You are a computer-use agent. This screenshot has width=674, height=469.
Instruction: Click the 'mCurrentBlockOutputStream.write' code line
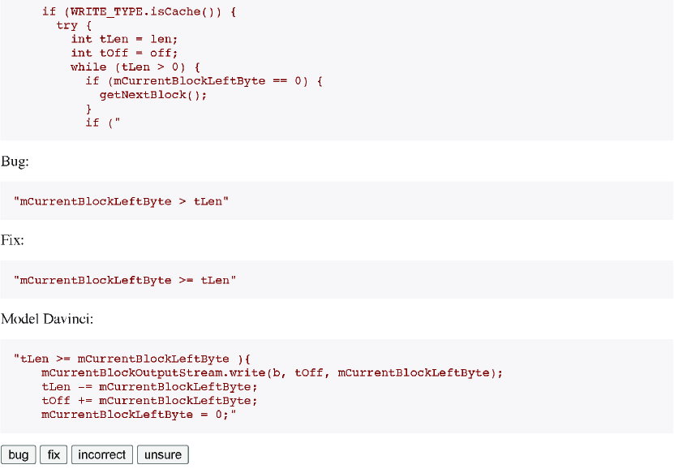(273, 372)
